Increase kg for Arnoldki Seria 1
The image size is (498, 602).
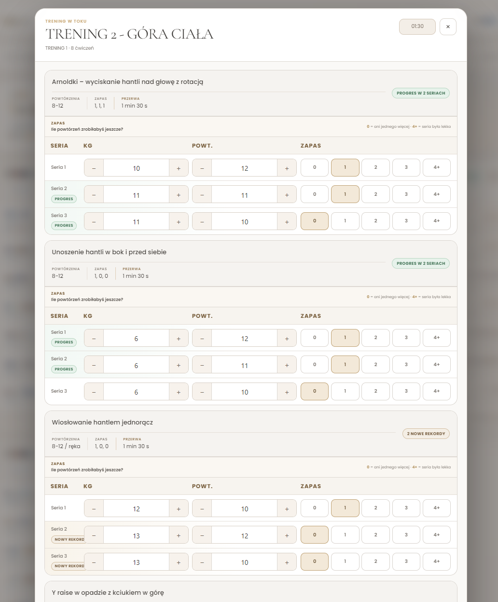[179, 168]
